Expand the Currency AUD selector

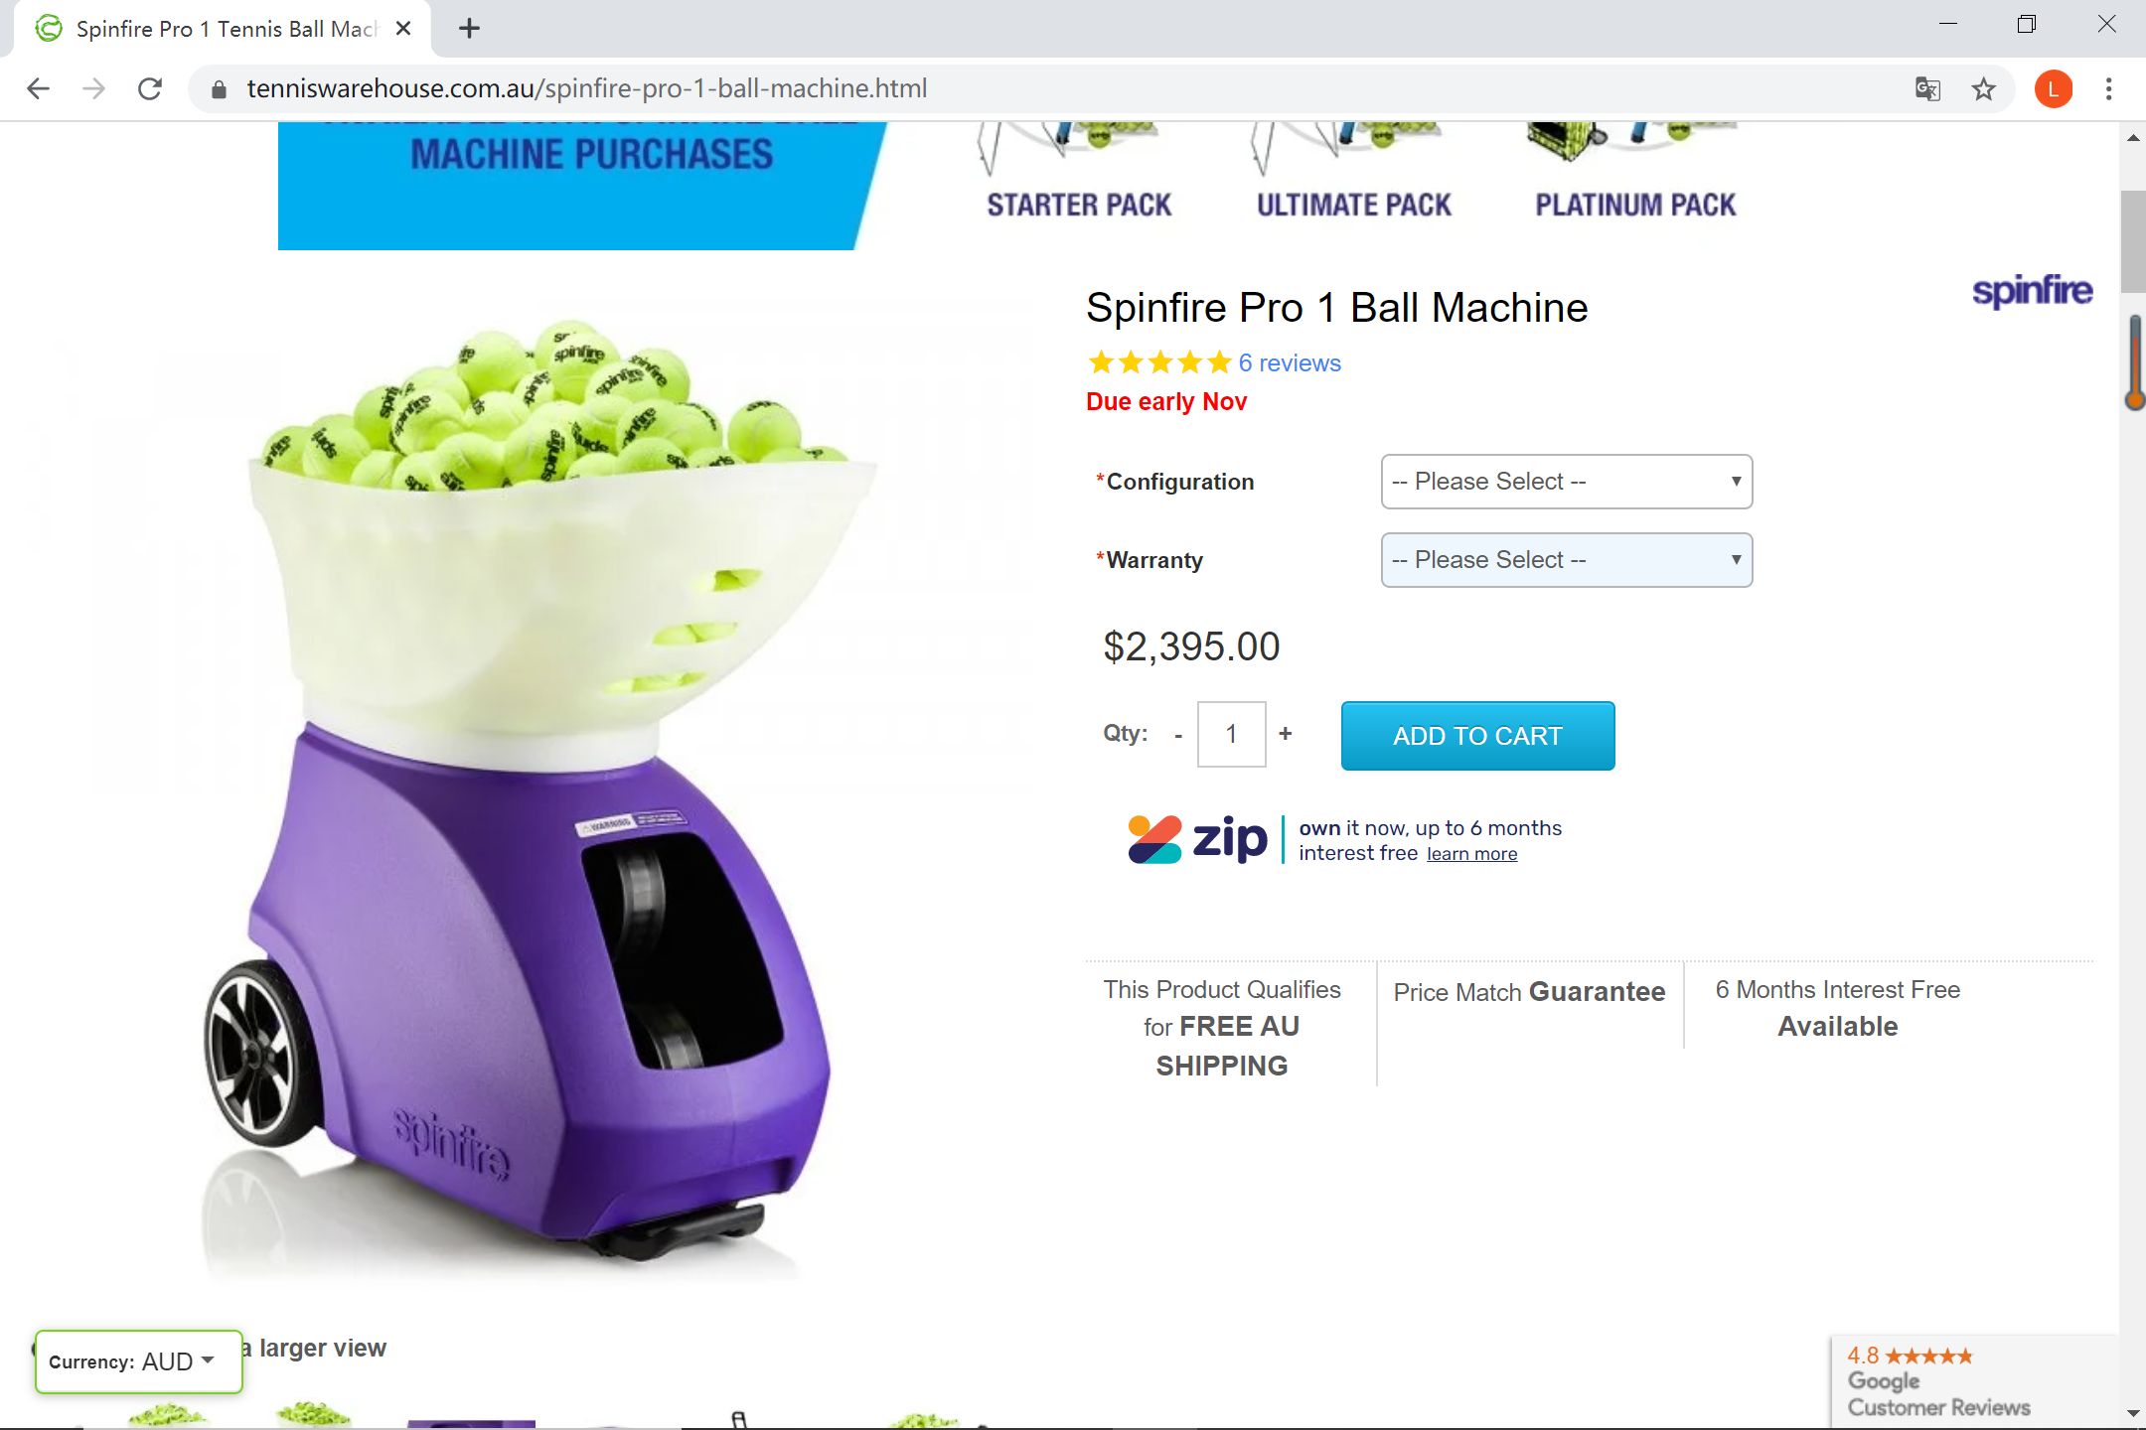pyautogui.click(x=138, y=1361)
